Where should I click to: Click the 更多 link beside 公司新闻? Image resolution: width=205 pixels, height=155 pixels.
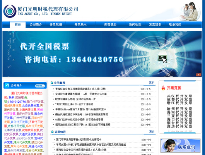tap(152, 83)
